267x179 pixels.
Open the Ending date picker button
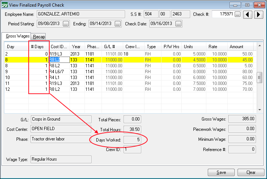[x=117, y=24]
